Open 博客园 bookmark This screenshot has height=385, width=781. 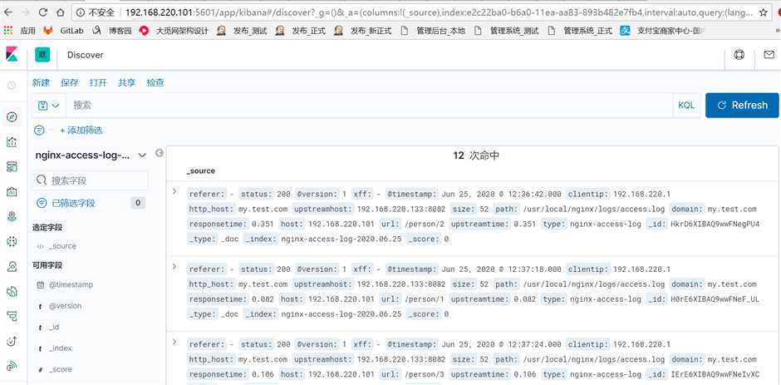[112, 31]
